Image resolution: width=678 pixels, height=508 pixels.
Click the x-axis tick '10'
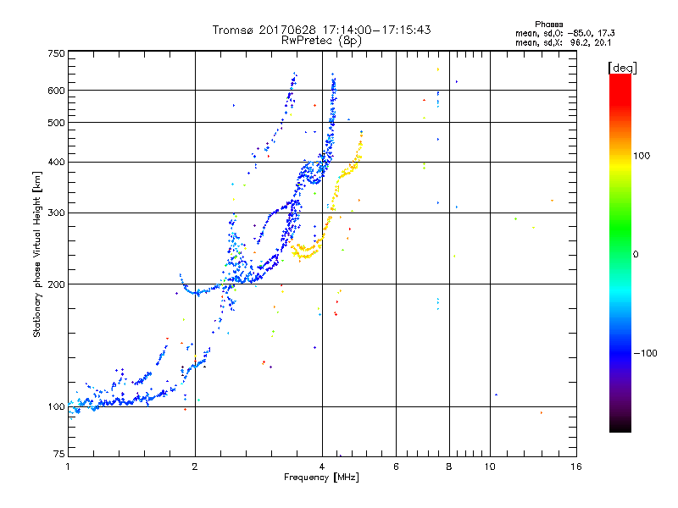[x=490, y=467]
